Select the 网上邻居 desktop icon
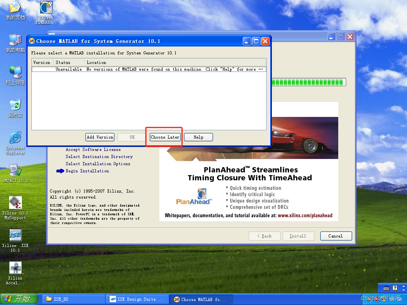 tap(16, 75)
